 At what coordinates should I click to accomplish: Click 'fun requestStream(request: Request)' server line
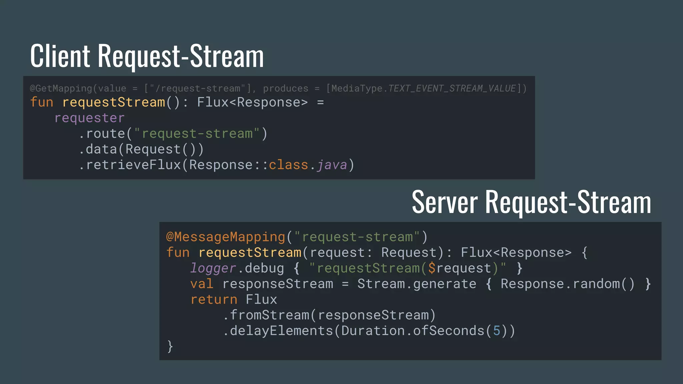pos(377,253)
